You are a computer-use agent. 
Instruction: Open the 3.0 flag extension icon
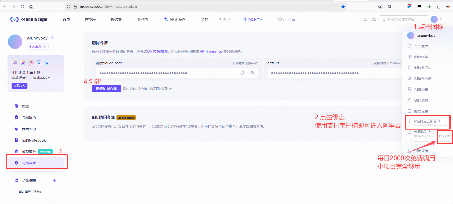point(409,6)
